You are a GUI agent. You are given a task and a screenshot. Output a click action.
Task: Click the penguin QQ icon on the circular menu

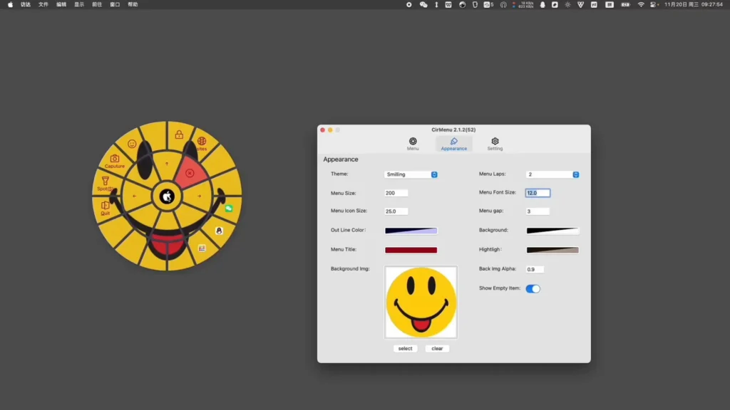click(218, 231)
